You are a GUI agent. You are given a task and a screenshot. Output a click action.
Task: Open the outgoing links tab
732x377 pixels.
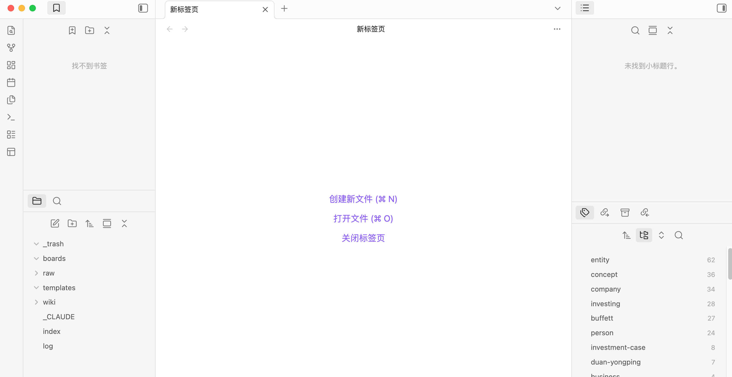point(605,212)
